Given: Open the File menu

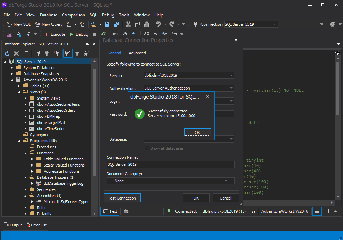Looking at the screenshot, I should (x=7, y=15).
